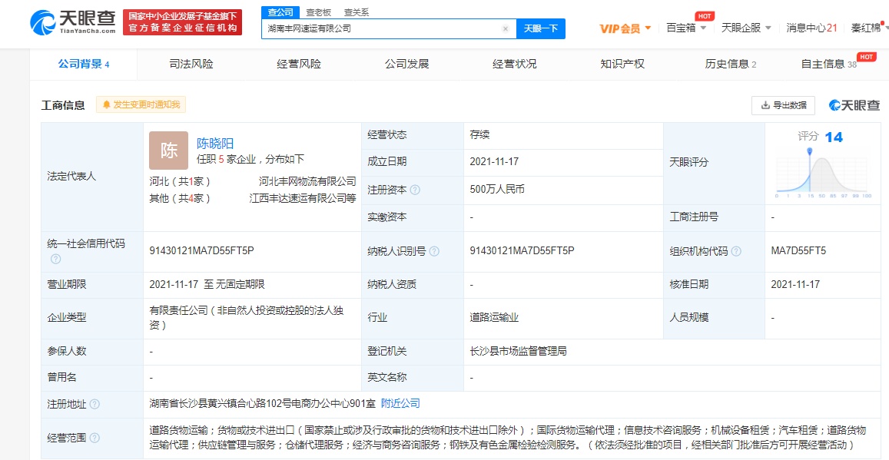Click the 纳税人识别号 help icon
The image size is (889, 460).
click(x=434, y=251)
